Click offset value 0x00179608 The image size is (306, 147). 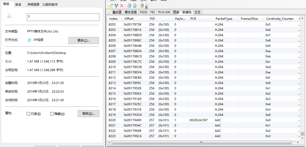[x=132, y=131]
